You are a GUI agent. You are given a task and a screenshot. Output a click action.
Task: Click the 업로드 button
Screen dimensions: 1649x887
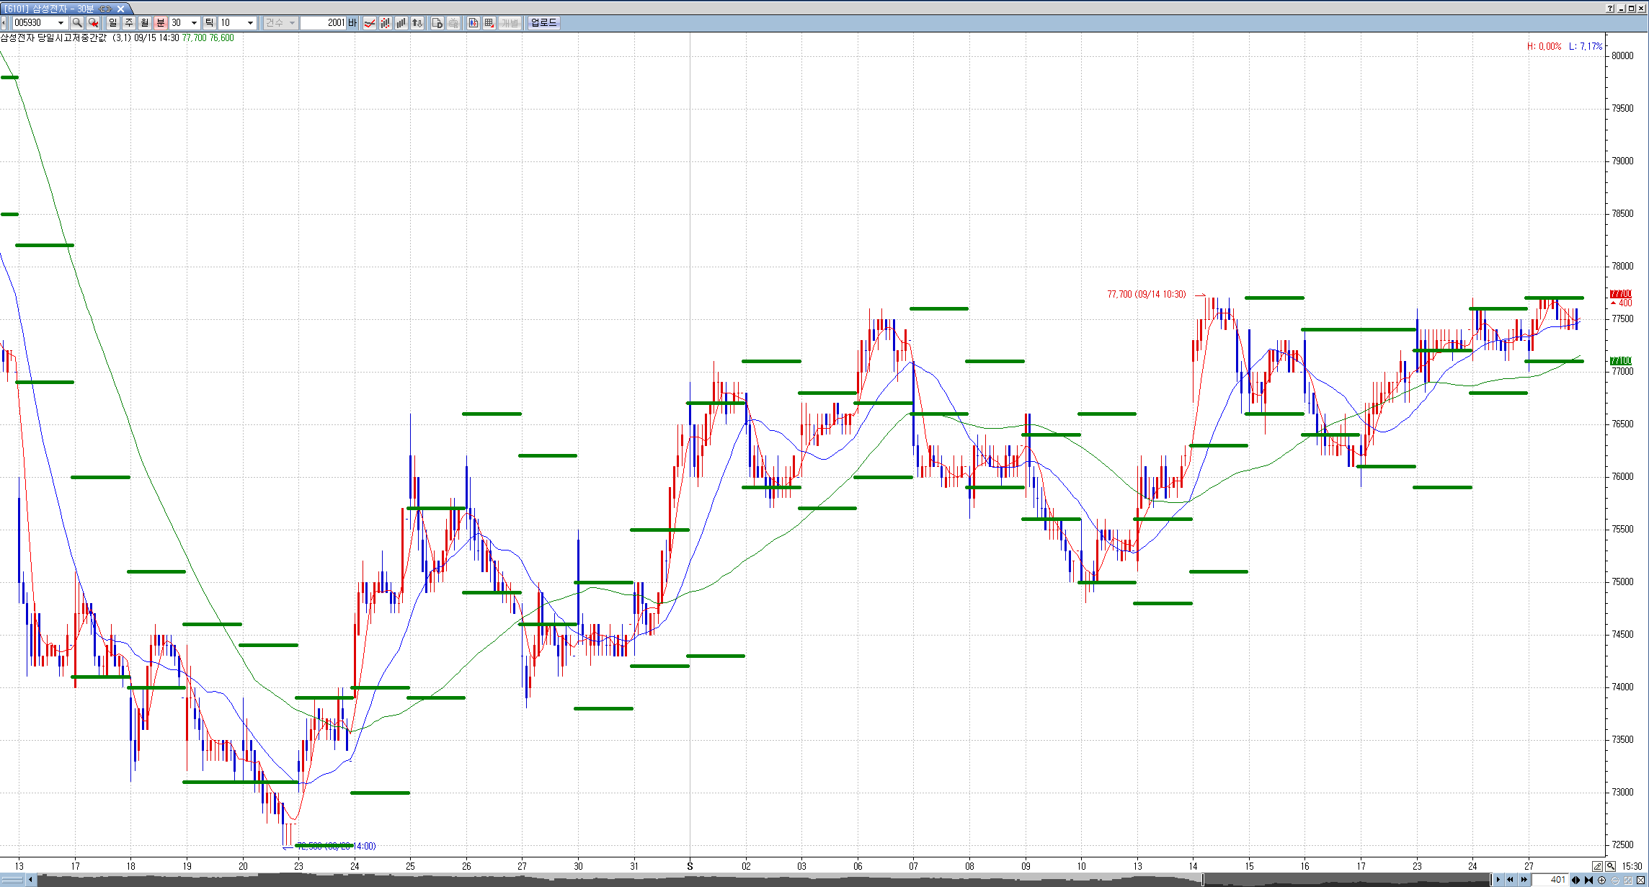(543, 23)
